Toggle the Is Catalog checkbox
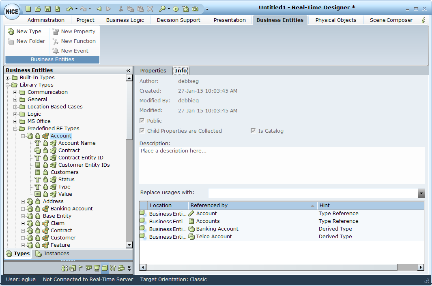432x286 pixels. [x=253, y=131]
